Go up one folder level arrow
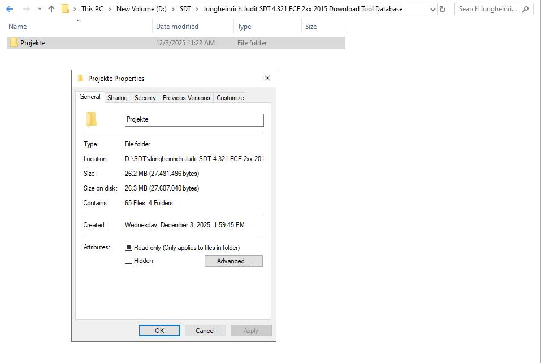 click(51, 9)
